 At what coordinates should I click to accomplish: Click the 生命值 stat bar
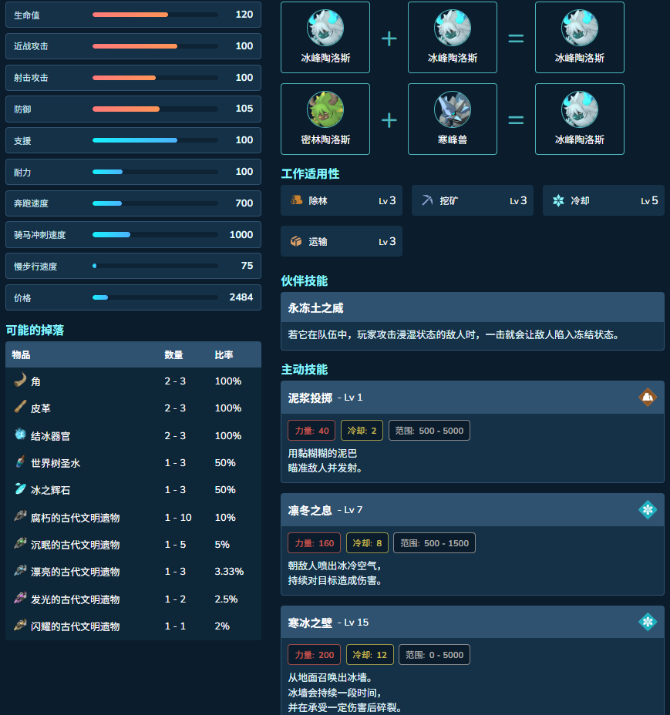click(155, 15)
